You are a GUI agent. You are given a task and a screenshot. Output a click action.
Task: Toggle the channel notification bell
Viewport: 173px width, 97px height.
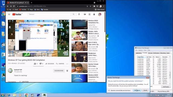[x=67, y=71]
